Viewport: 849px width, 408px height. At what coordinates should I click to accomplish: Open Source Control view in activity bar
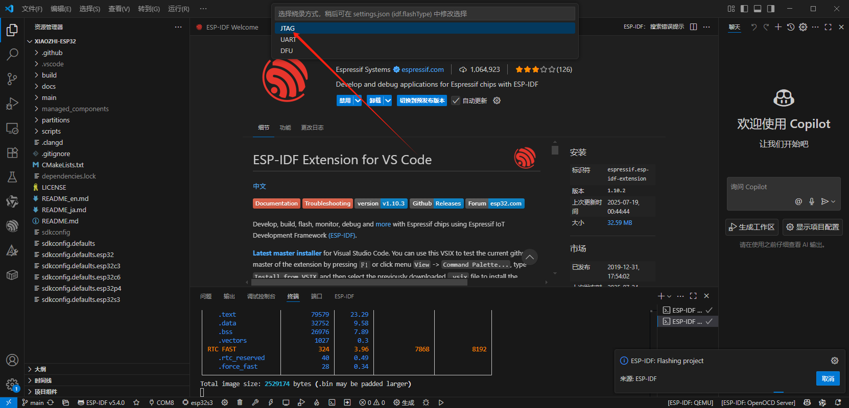(x=12, y=79)
